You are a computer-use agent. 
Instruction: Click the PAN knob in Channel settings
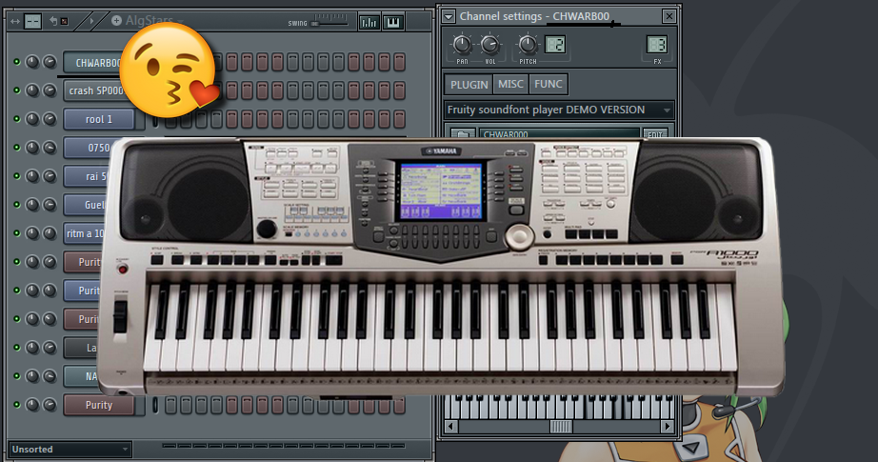click(x=462, y=44)
